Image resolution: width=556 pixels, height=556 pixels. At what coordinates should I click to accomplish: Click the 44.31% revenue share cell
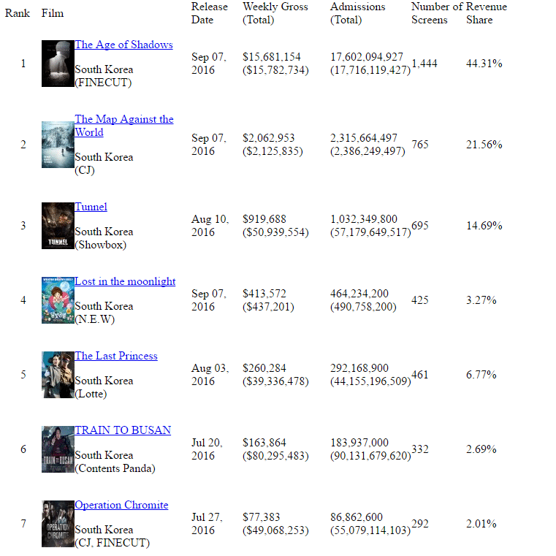click(x=484, y=64)
